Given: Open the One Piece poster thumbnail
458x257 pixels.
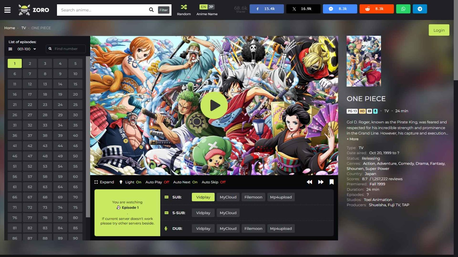Looking at the screenshot, I should pos(364,61).
